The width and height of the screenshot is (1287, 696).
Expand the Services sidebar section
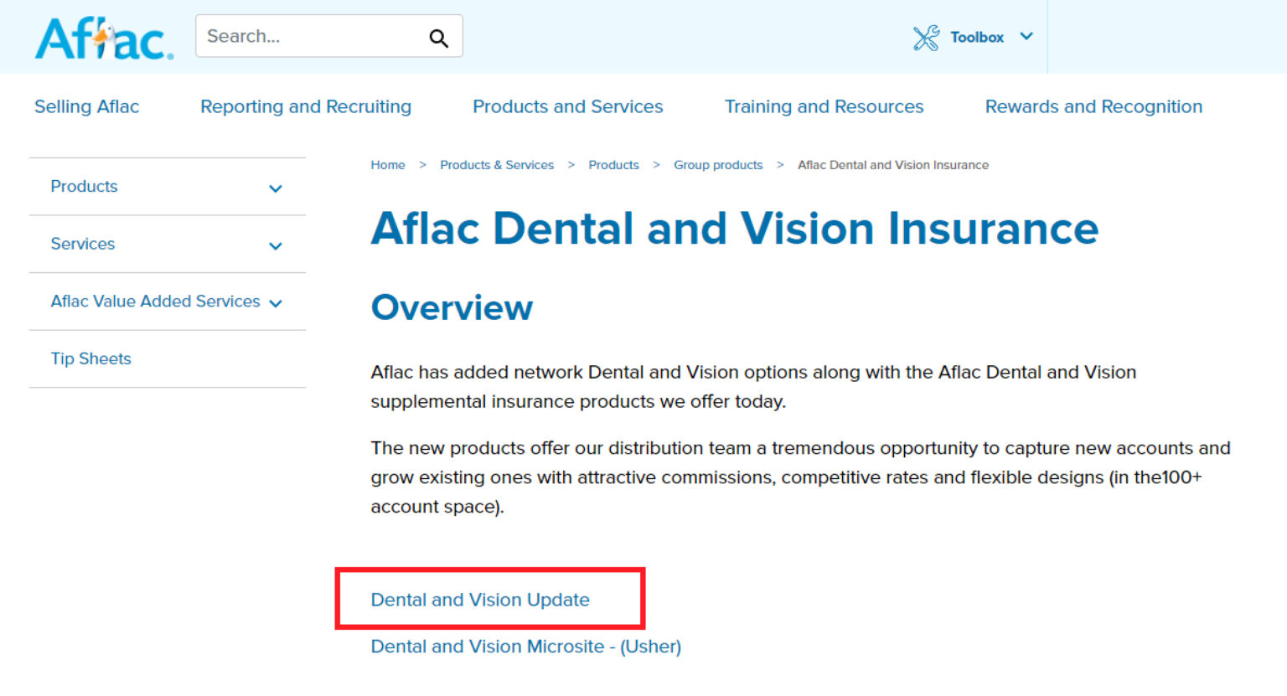[275, 245]
